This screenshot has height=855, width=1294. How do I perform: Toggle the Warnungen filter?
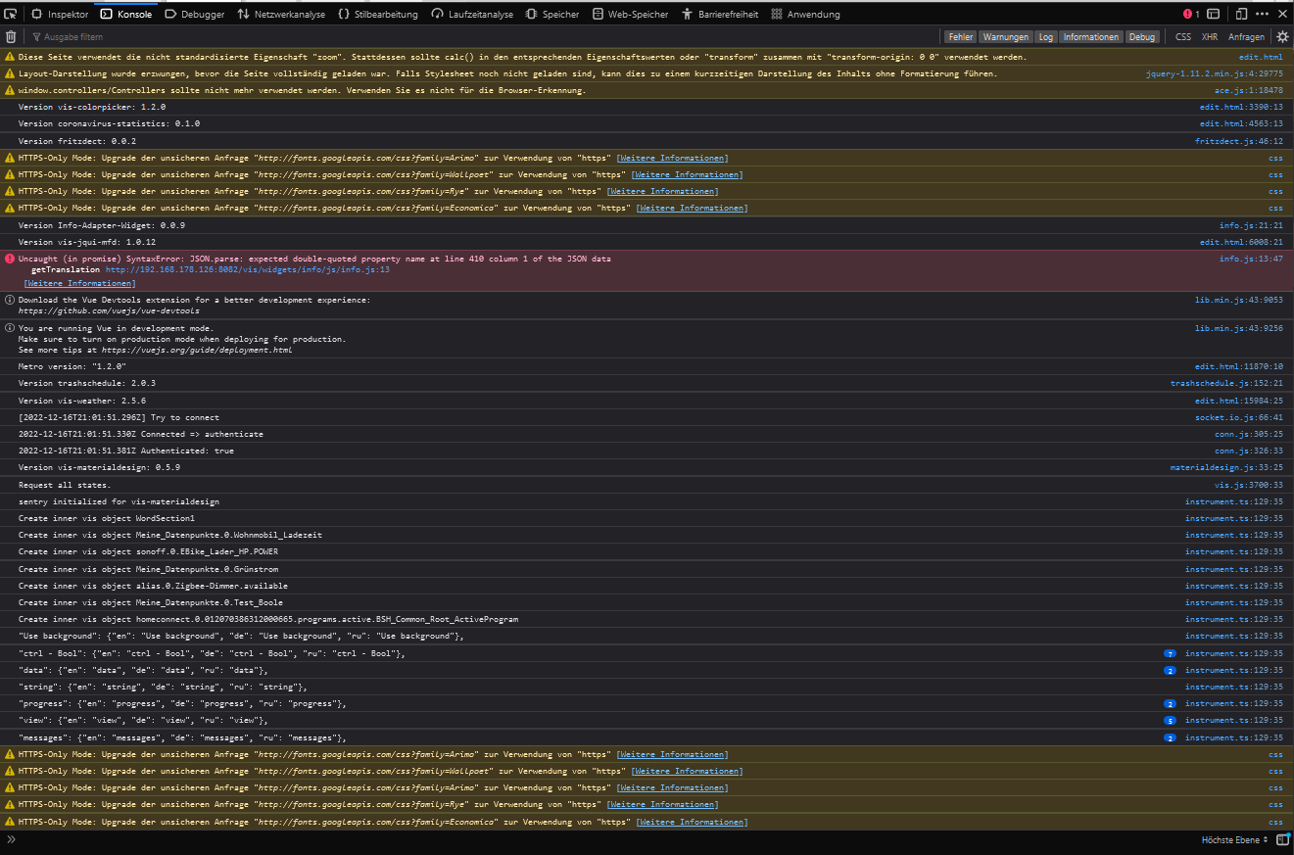(1006, 36)
